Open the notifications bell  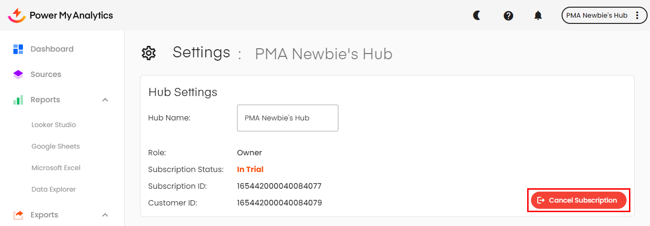(538, 16)
